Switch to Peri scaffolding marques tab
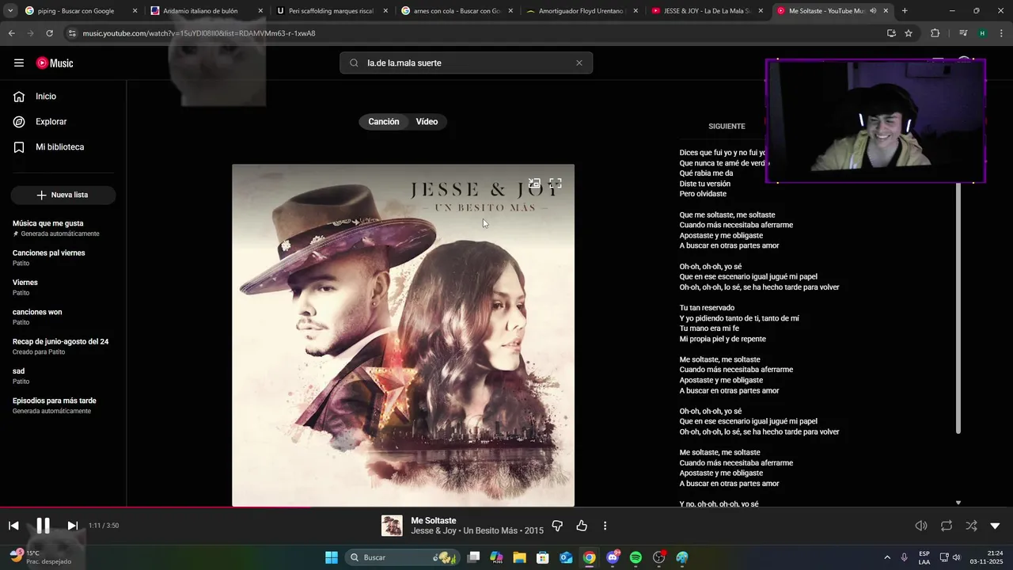Screen dimensions: 1013x570 pyautogui.click(x=331, y=11)
